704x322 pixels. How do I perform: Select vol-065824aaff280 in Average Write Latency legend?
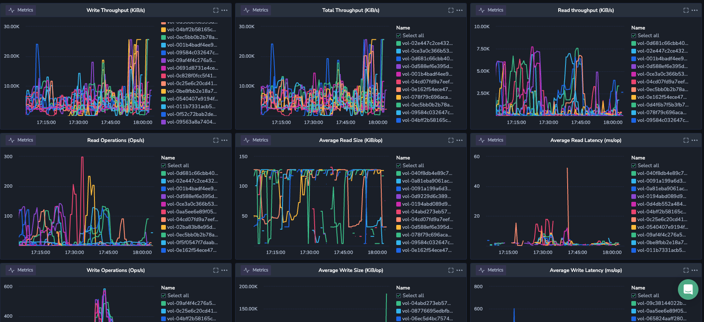660,319
